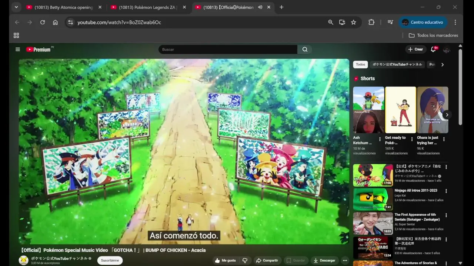
Task: Like the video with Me gusta
Action: 225,260
